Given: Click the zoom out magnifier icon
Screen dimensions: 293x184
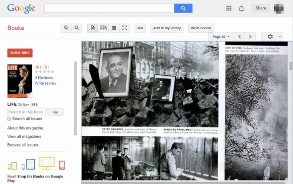Looking at the screenshot, I should point(77,28).
